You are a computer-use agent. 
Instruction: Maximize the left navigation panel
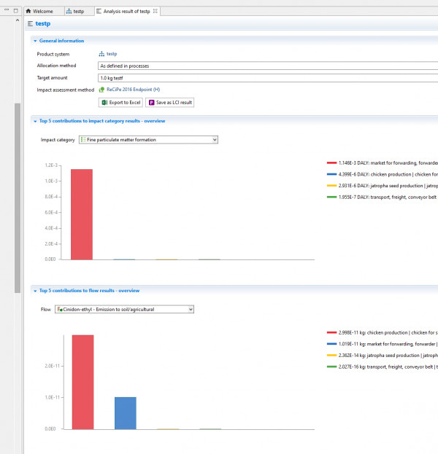click(x=15, y=11)
